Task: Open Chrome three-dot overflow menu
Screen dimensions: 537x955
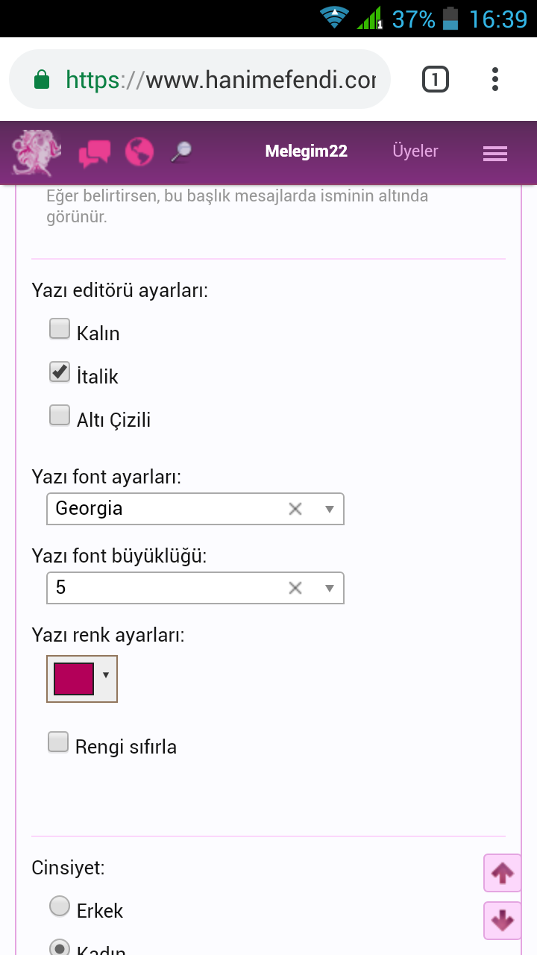Action: 495,79
